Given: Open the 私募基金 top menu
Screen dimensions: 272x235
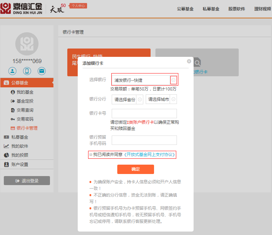Looking at the screenshot, I should (211, 9).
